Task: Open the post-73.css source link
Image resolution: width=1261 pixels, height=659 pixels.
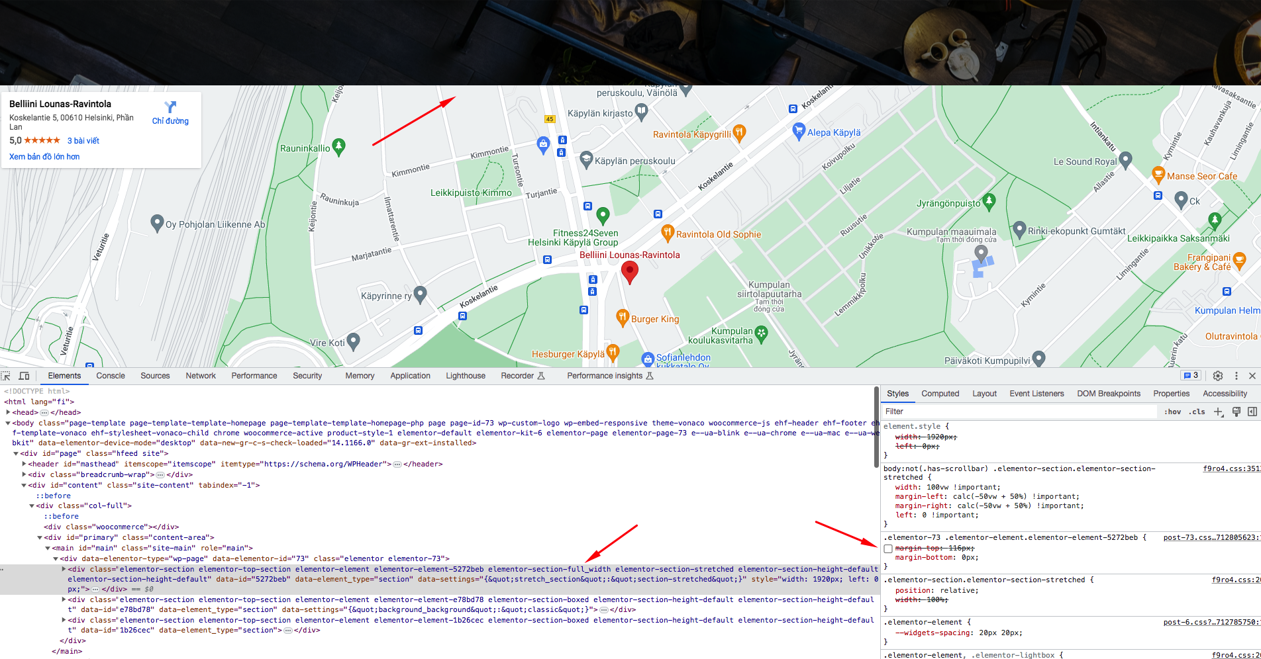Action: [1211, 538]
